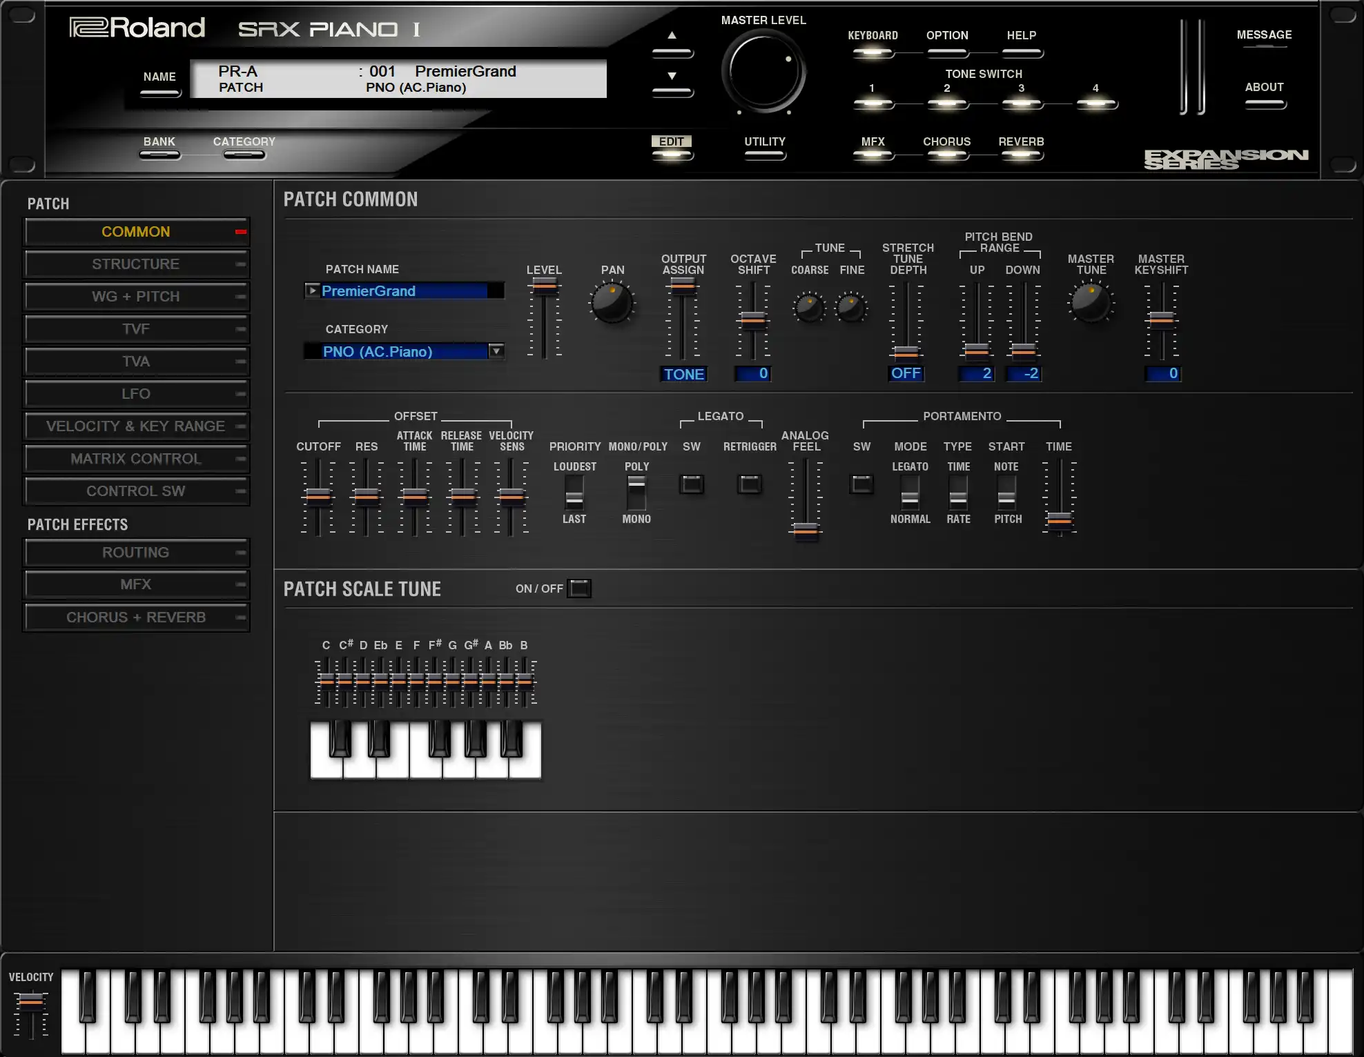Click the Coarse tune knob
Screen dimensions: 1364x1057
(x=809, y=308)
